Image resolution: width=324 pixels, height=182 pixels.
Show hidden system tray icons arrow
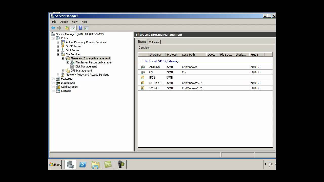pos(266,164)
